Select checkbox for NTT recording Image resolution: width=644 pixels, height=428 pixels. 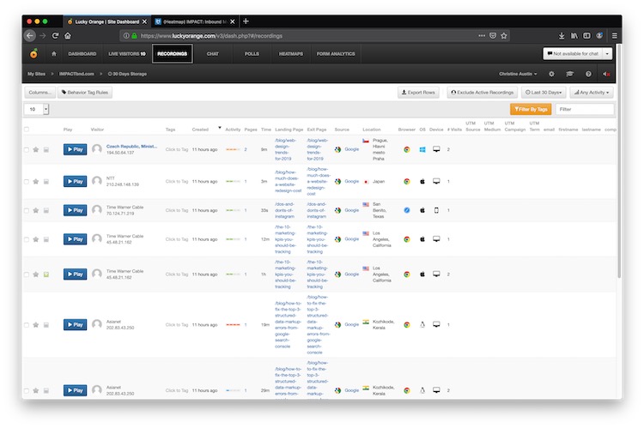pos(27,181)
